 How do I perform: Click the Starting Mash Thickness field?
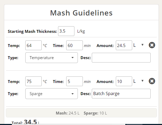tap(66, 31)
